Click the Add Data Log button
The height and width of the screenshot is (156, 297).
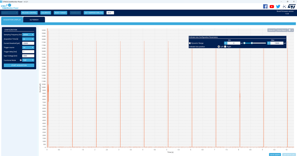point(289,155)
